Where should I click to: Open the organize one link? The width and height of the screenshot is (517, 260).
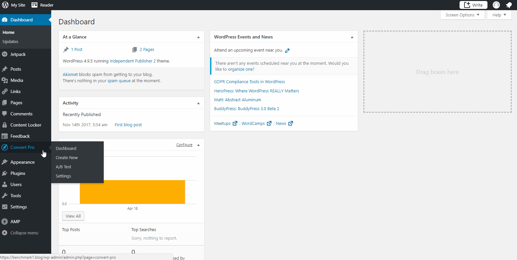click(241, 69)
